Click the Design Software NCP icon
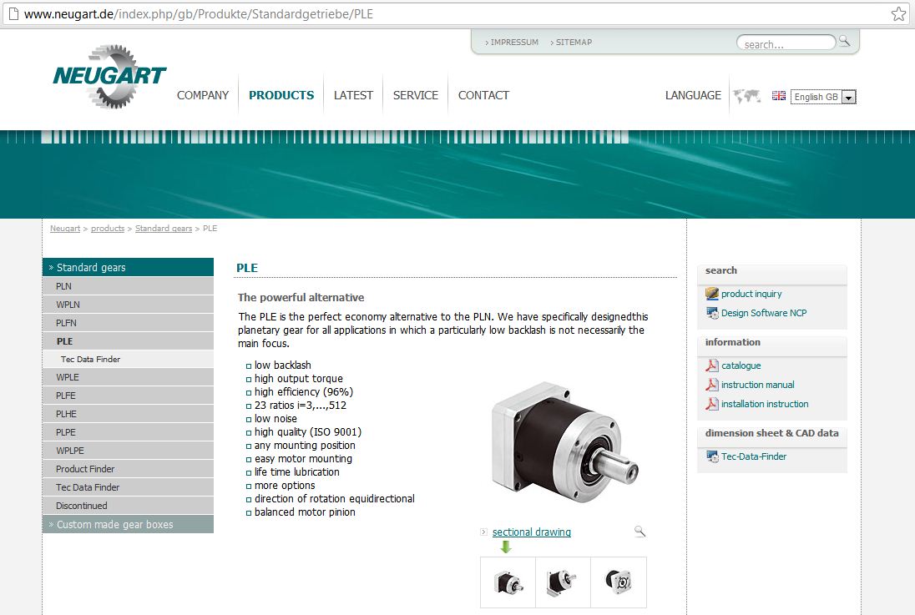 click(x=712, y=313)
